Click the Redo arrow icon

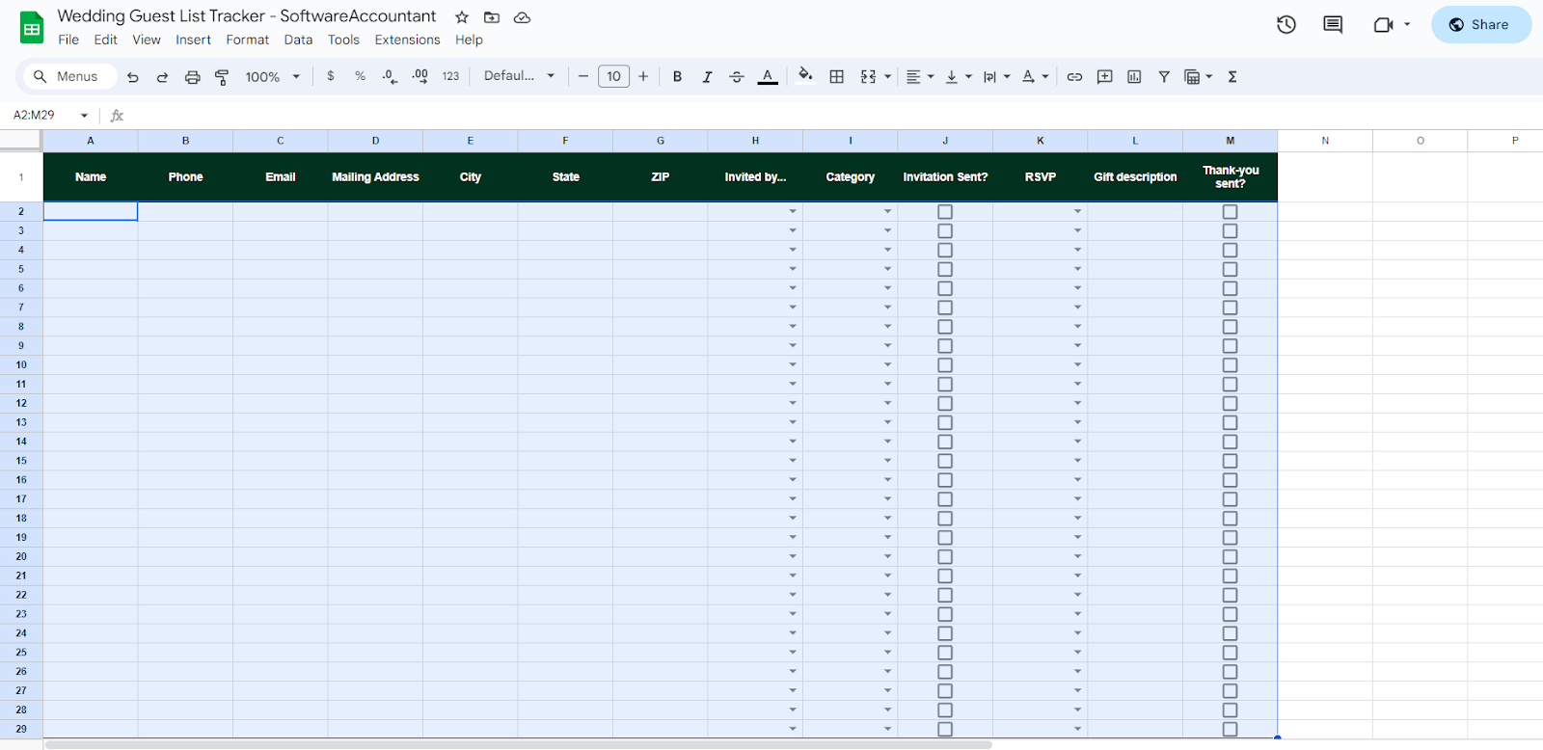(x=162, y=77)
